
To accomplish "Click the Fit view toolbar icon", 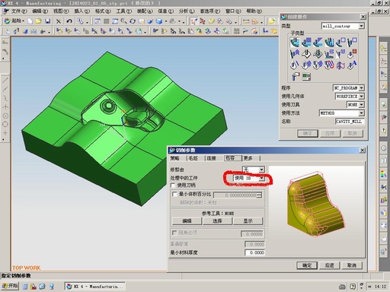I will (97, 21).
